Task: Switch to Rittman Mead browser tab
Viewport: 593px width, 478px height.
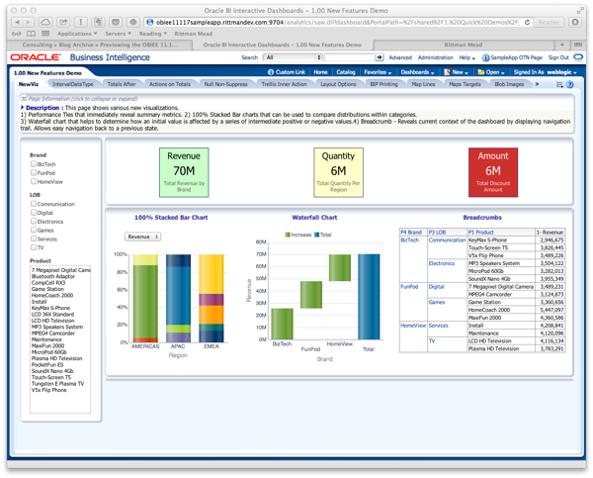Action: [x=463, y=45]
